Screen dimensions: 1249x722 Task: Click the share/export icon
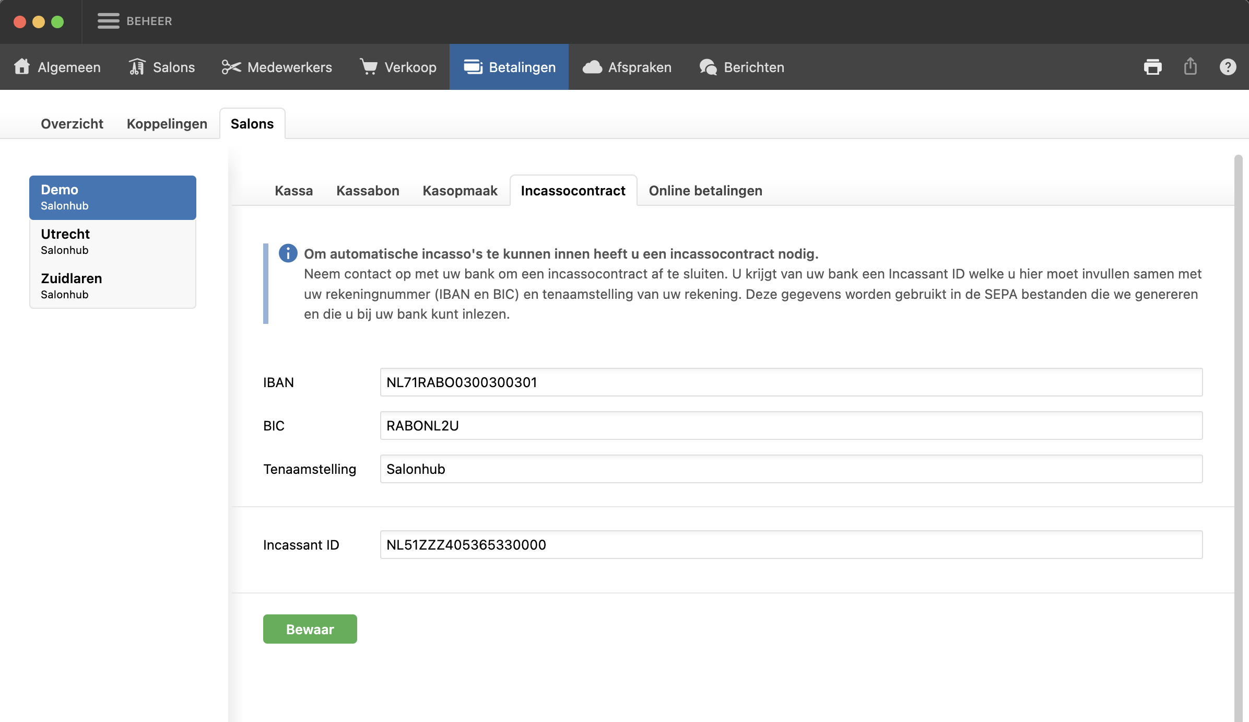(1190, 67)
